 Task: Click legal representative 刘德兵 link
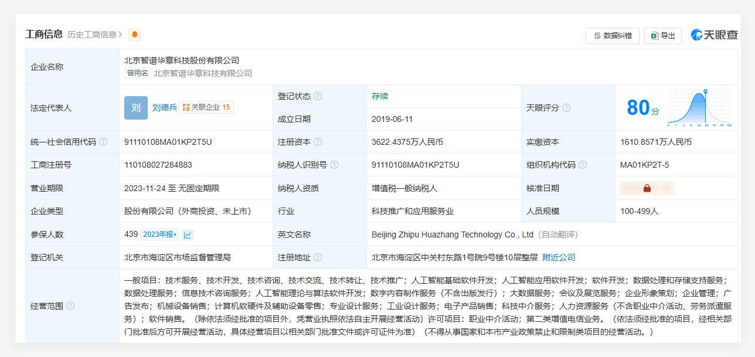pyautogui.click(x=164, y=107)
